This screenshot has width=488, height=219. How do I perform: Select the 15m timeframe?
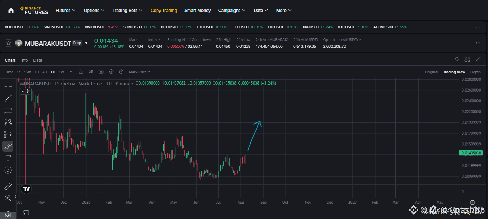click(27, 72)
